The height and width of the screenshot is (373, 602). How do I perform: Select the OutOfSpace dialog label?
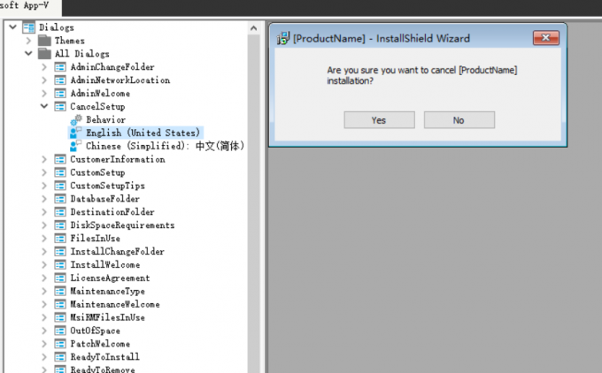click(95, 331)
